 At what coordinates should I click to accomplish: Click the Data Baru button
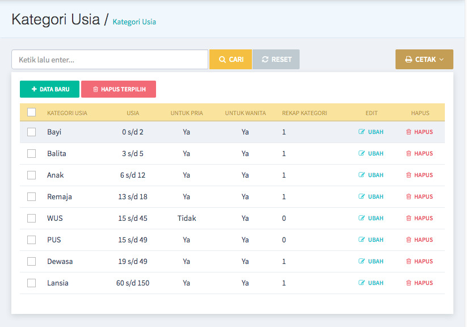coord(50,89)
